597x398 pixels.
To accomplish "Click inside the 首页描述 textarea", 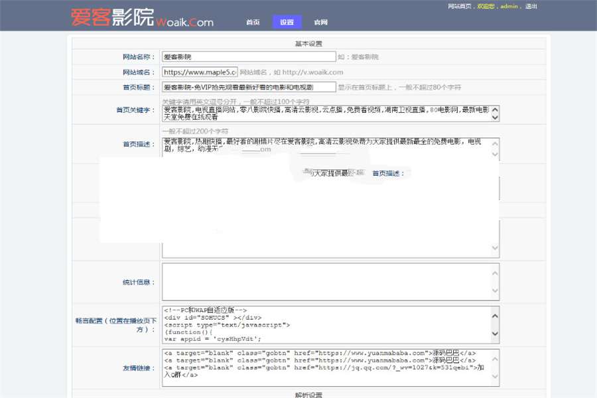I will (330, 148).
